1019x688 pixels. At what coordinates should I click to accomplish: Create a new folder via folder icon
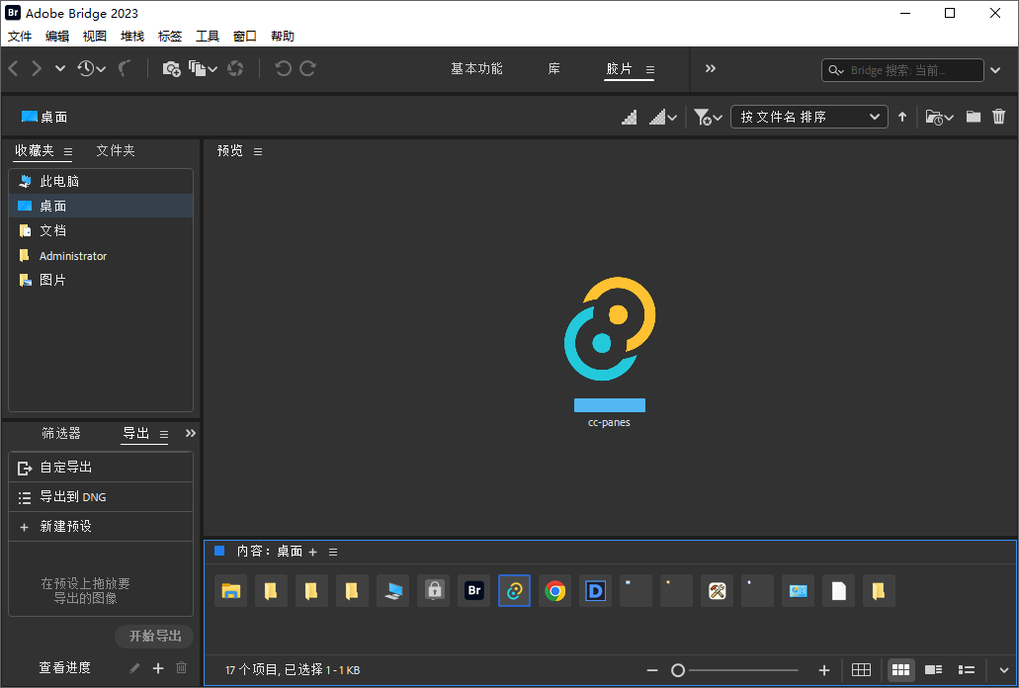point(973,116)
